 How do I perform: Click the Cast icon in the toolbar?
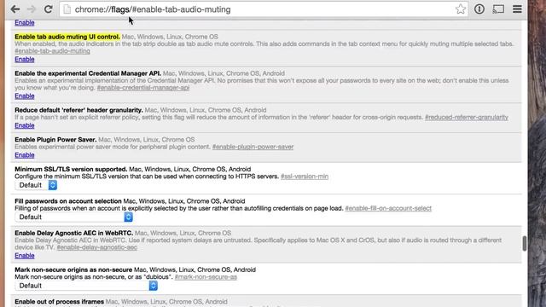(498, 9)
